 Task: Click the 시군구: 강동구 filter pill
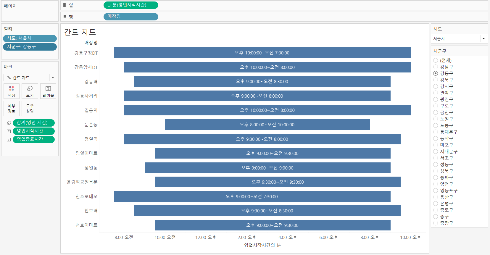(x=30, y=47)
